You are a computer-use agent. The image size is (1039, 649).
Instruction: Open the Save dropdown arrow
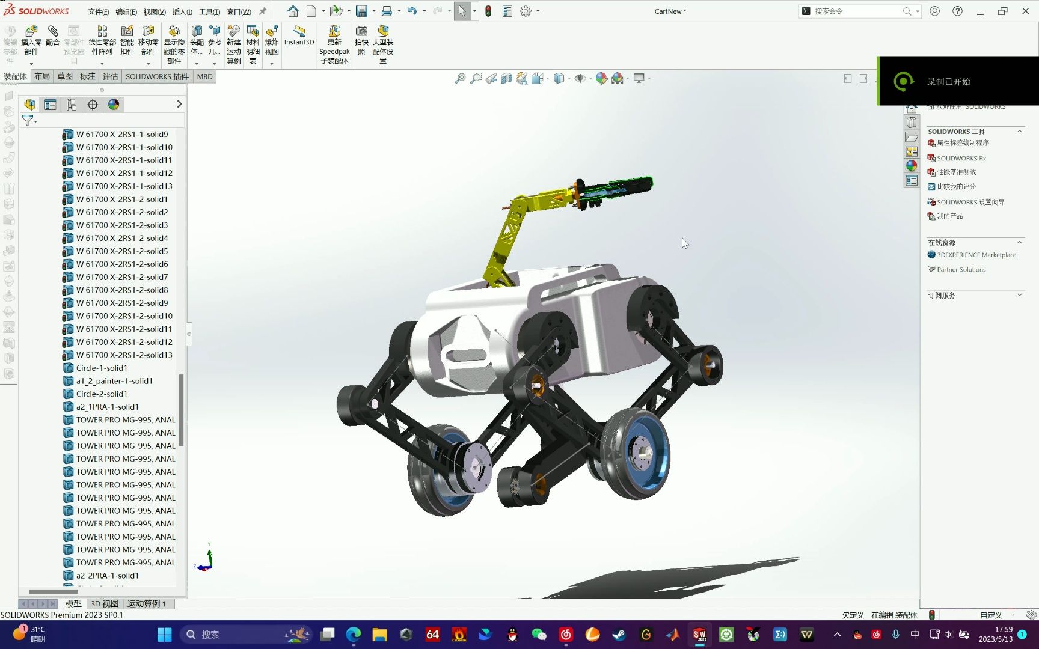coord(374,11)
